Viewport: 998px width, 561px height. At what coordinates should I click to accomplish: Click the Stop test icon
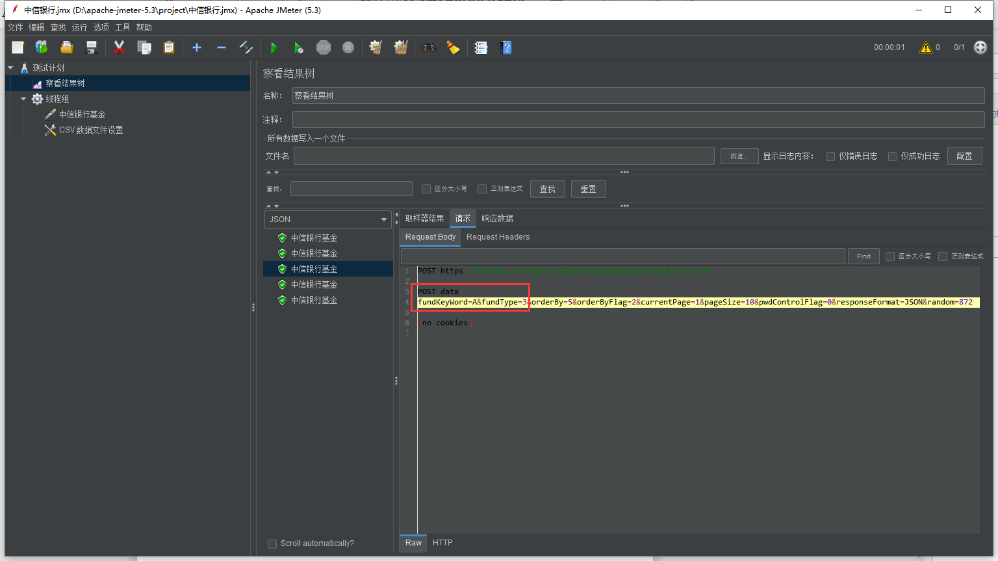click(x=323, y=47)
